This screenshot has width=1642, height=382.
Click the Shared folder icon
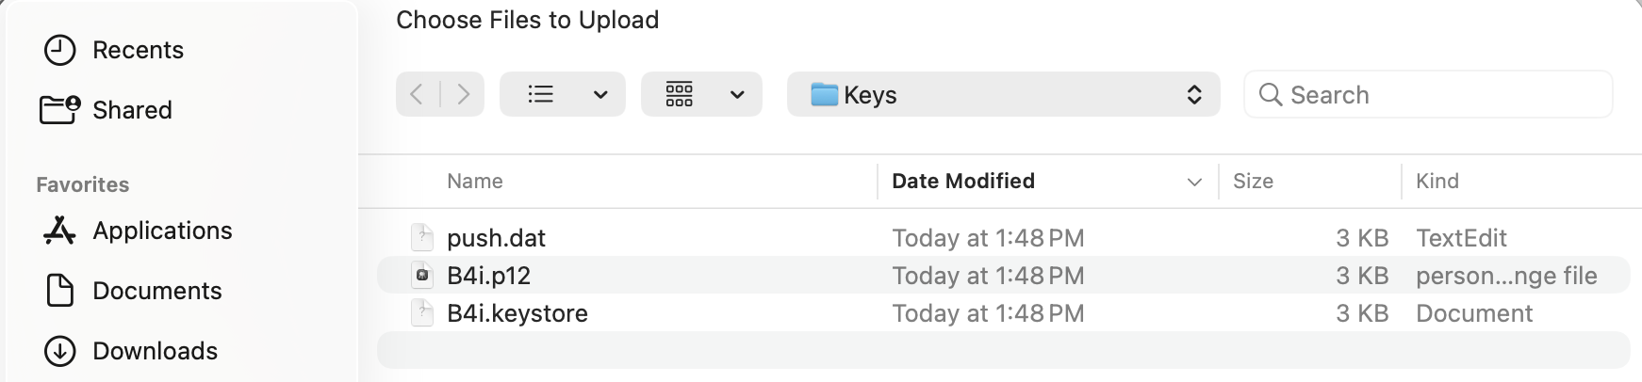coord(60,110)
